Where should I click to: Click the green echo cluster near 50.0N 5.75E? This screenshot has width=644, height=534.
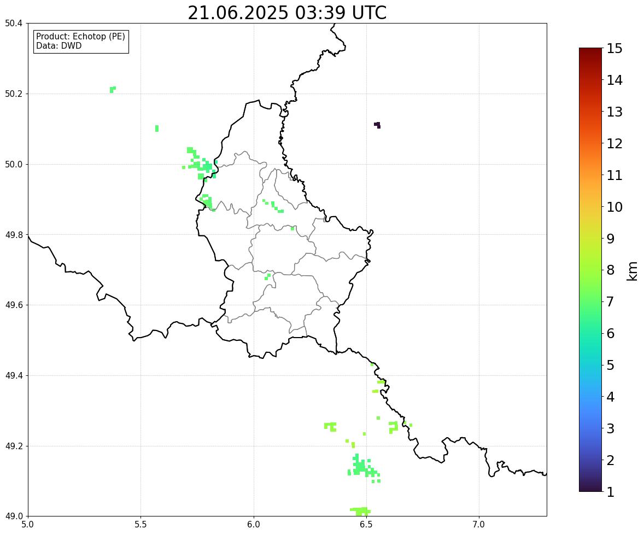(x=200, y=164)
